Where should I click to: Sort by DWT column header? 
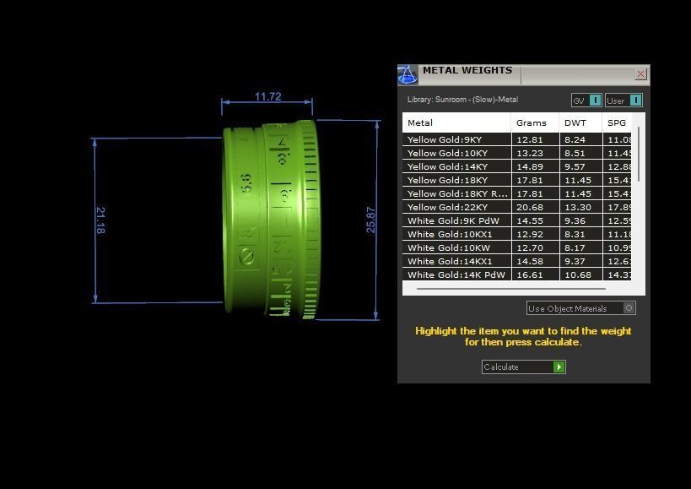pyautogui.click(x=580, y=122)
